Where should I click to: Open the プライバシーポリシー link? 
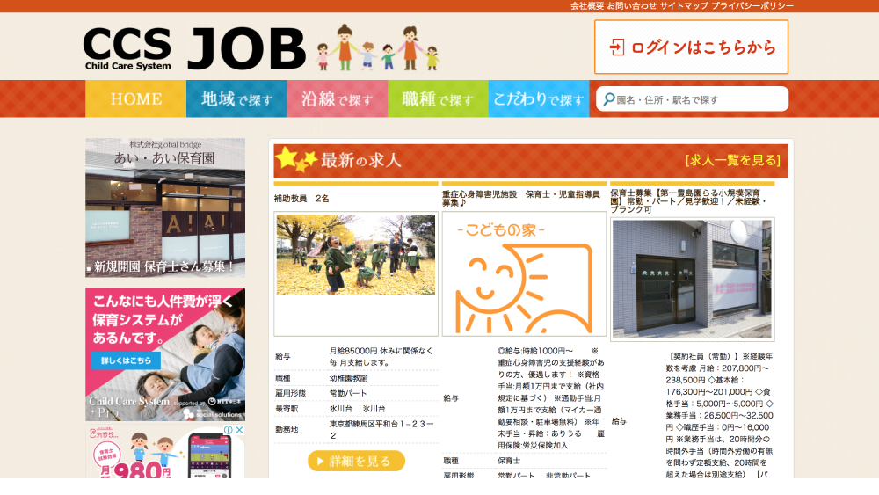[752, 5]
